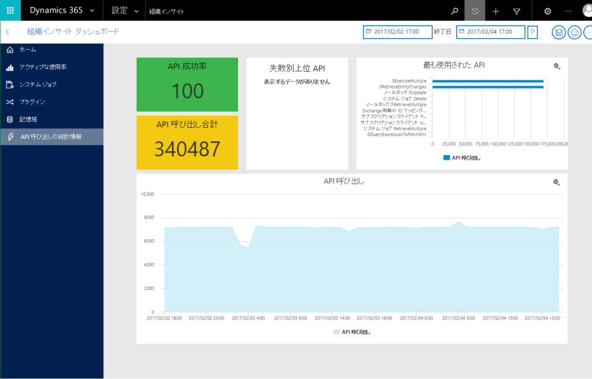Open start date calendar icon 2017/02/02
592x379 pixels.
(x=368, y=31)
